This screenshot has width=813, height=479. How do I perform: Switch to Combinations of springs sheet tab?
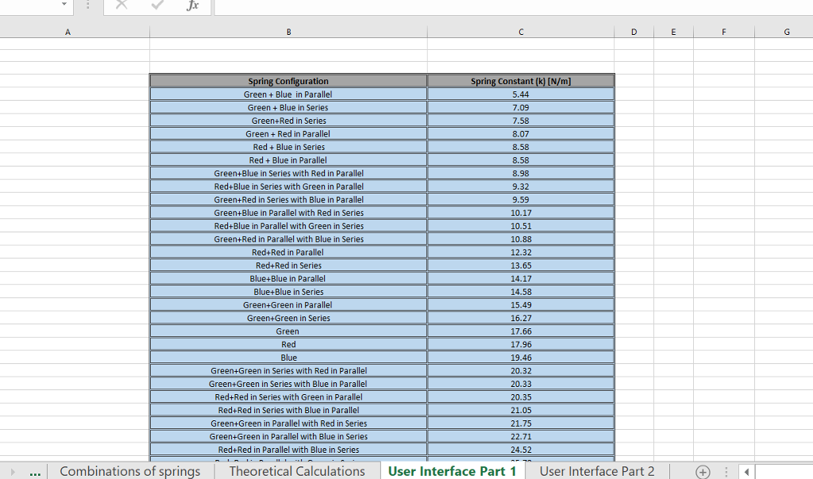(x=130, y=471)
